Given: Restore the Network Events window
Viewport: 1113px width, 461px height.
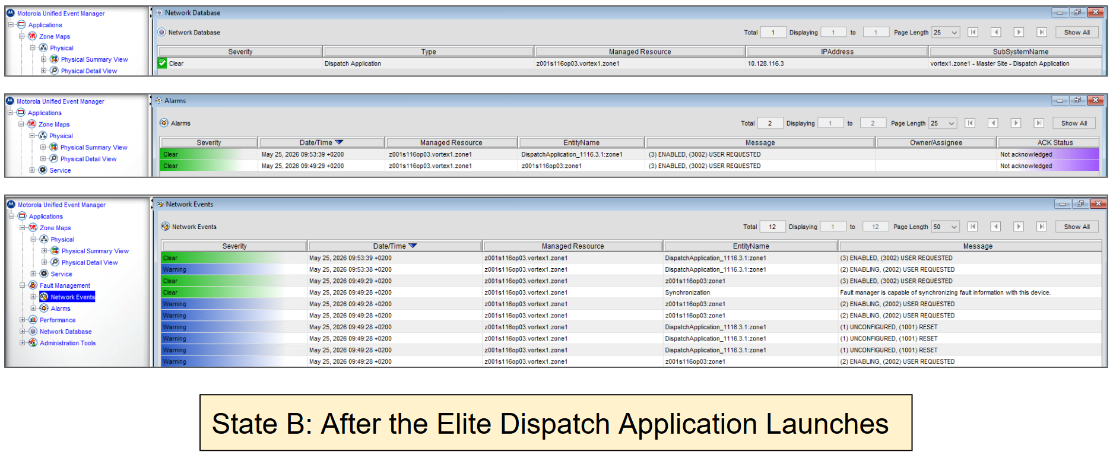Looking at the screenshot, I should point(1080,204).
